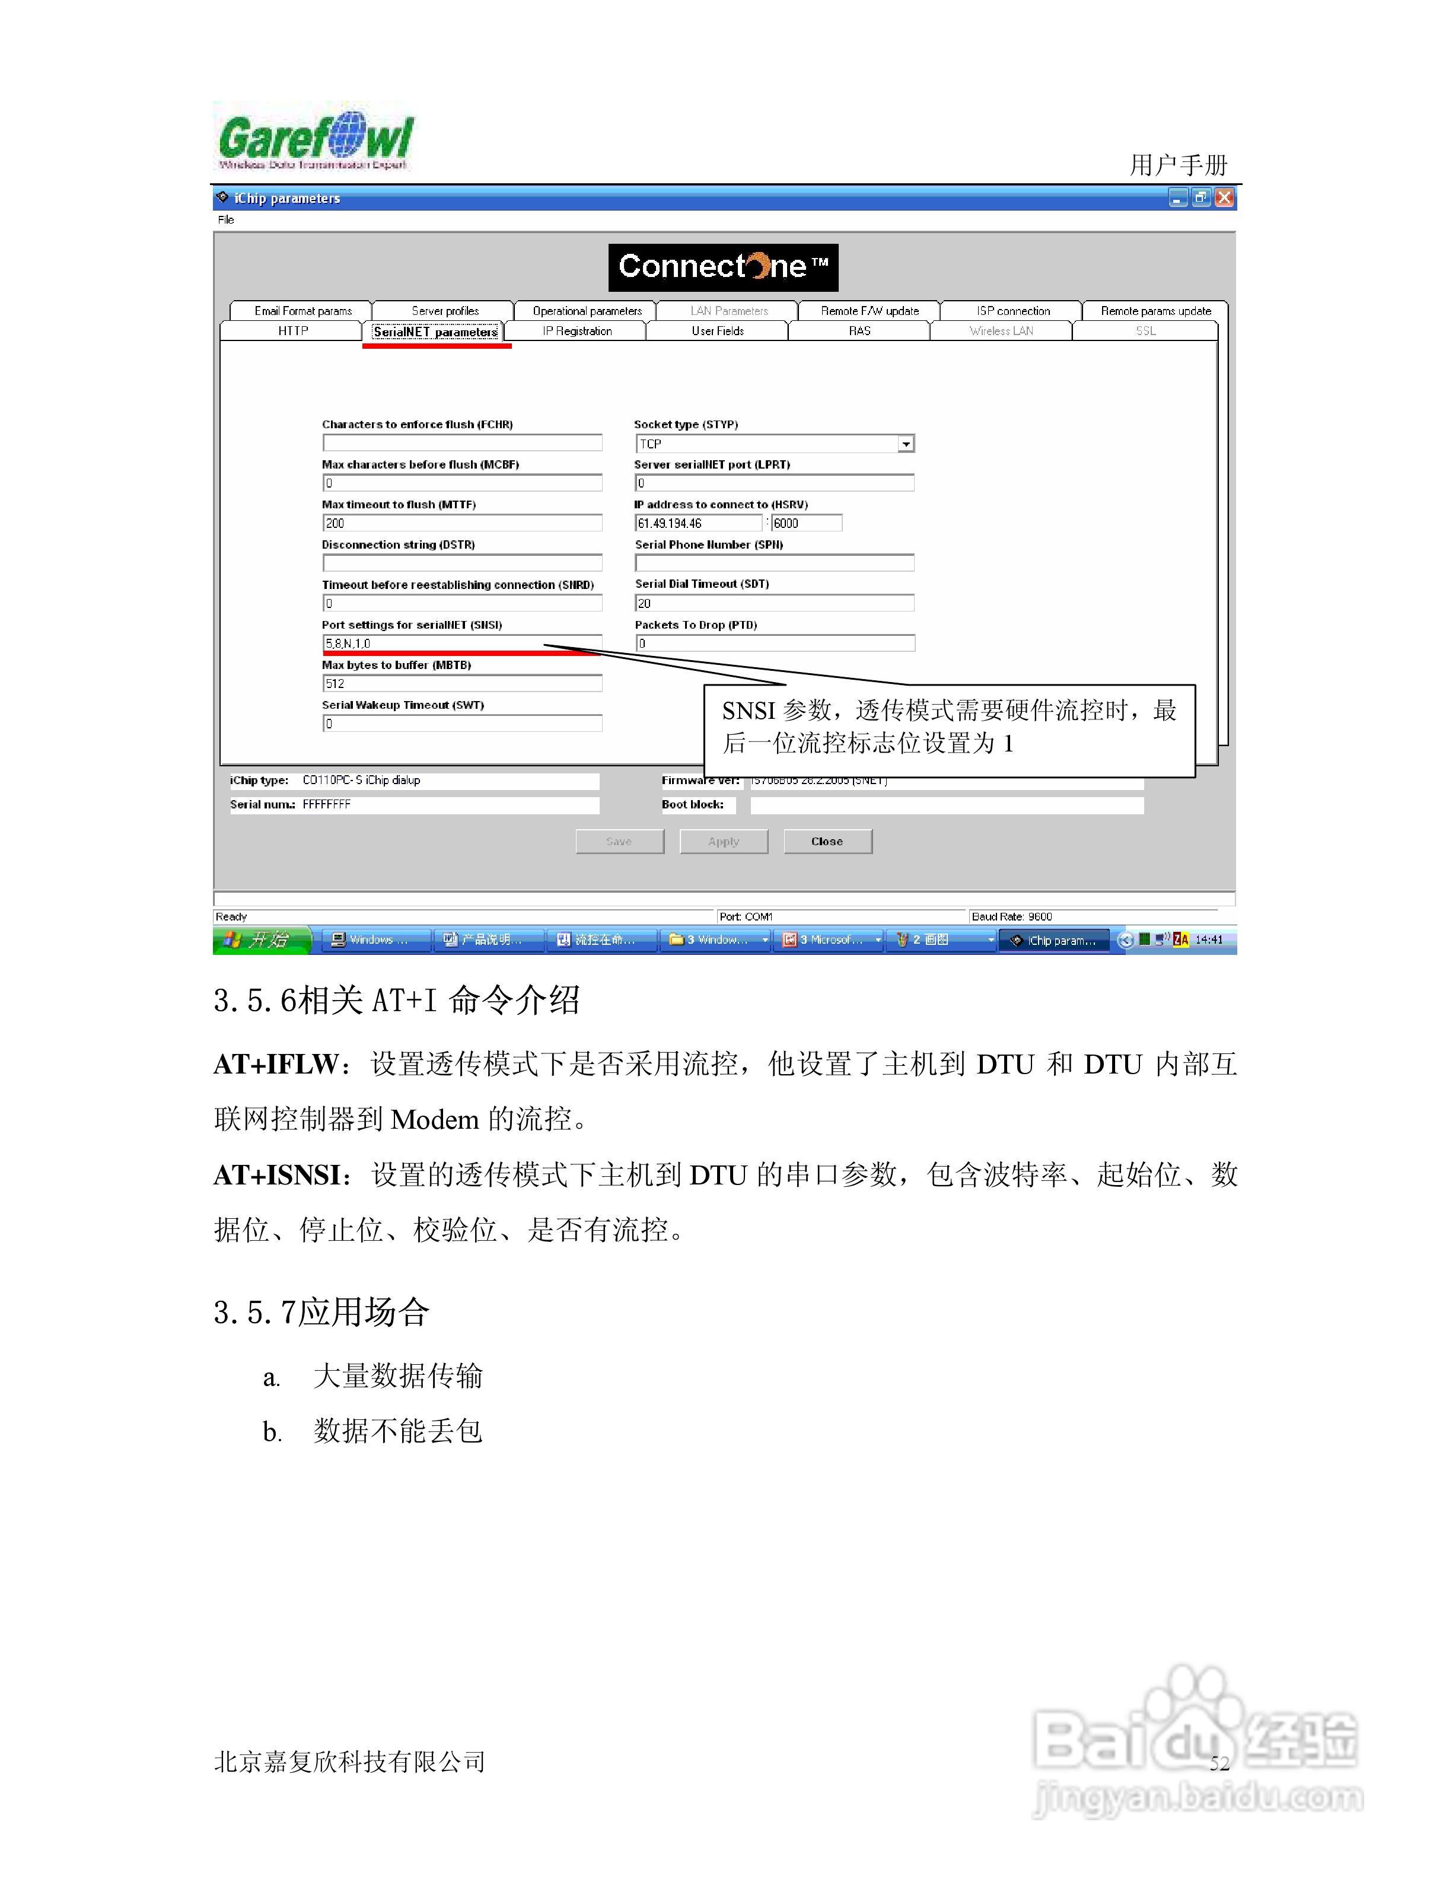This screenshot has width=1452, height=1879.
Task: Click the Max timeout to flush field
Action: [461, 523]
